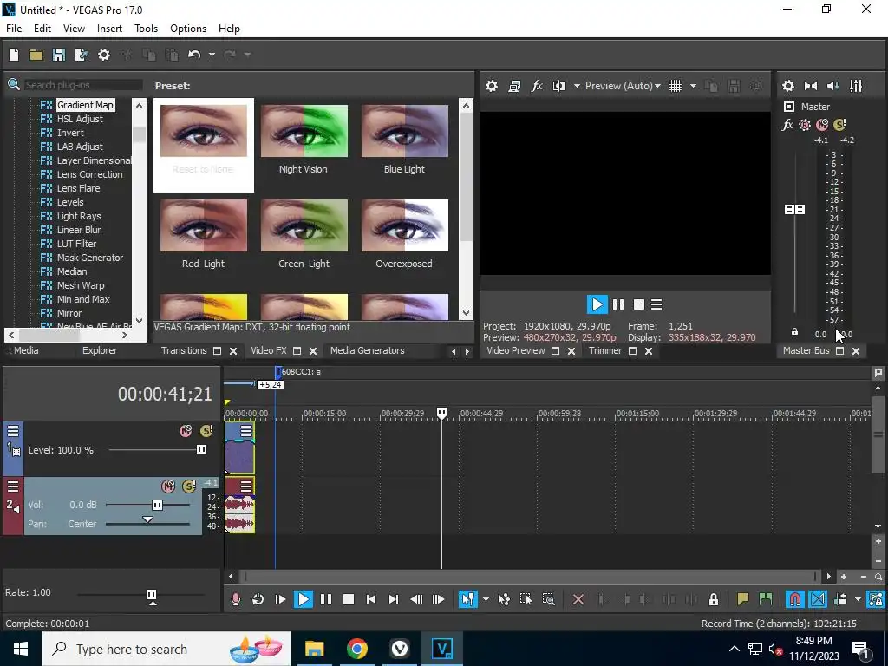Viewport: 888px width, 666px height.
Task: Click the Search plug-ins field
Action: click(82, 85)
